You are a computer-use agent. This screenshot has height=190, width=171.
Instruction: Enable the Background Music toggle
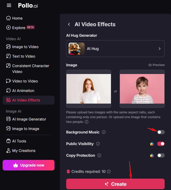161,132
